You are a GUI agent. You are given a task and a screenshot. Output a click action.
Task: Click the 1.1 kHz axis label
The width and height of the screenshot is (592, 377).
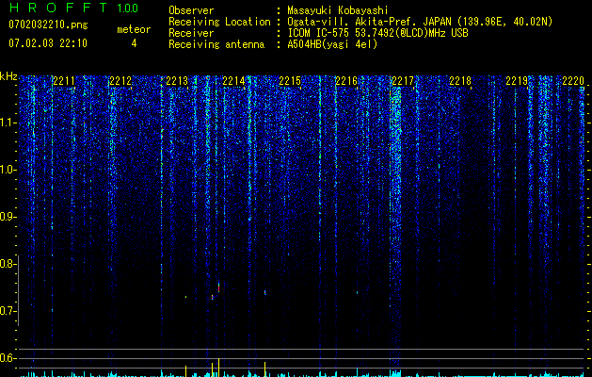coord(8,123)
